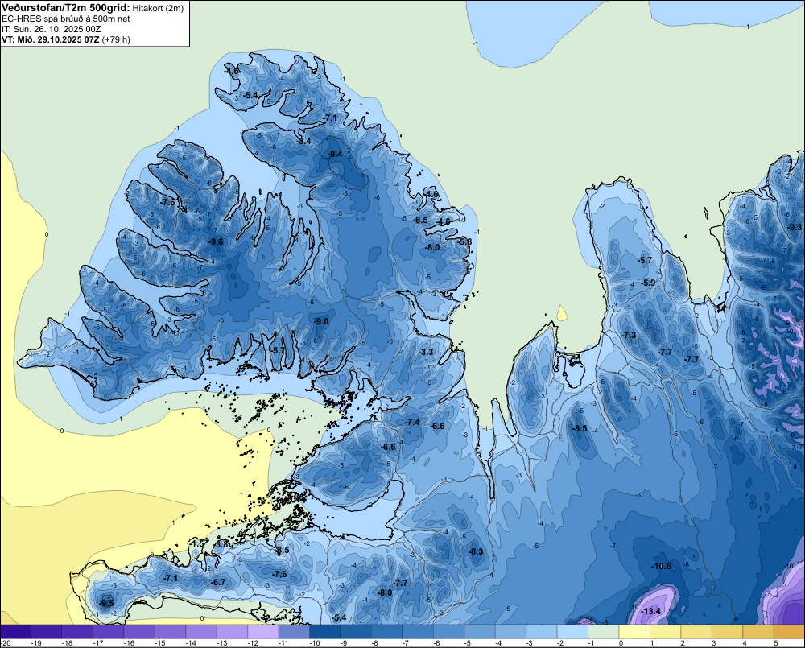Click the -9.6 temperature value on the map
Image resolution: width=805 pixels, height=648 pixels.
pyautogui.click(x=216, y=241)
